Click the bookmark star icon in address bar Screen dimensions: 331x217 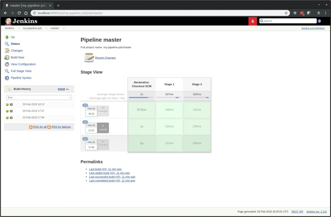tap(286, 13)
